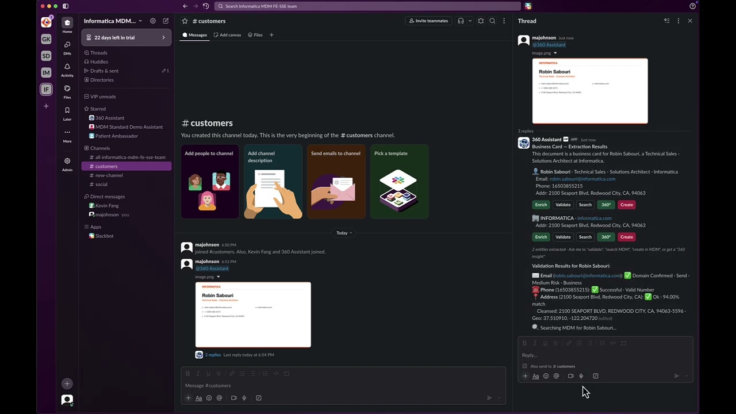Viewport: 736px width, 414px height.
Task: Add a new channel tab
Action: tap(271, 35)
